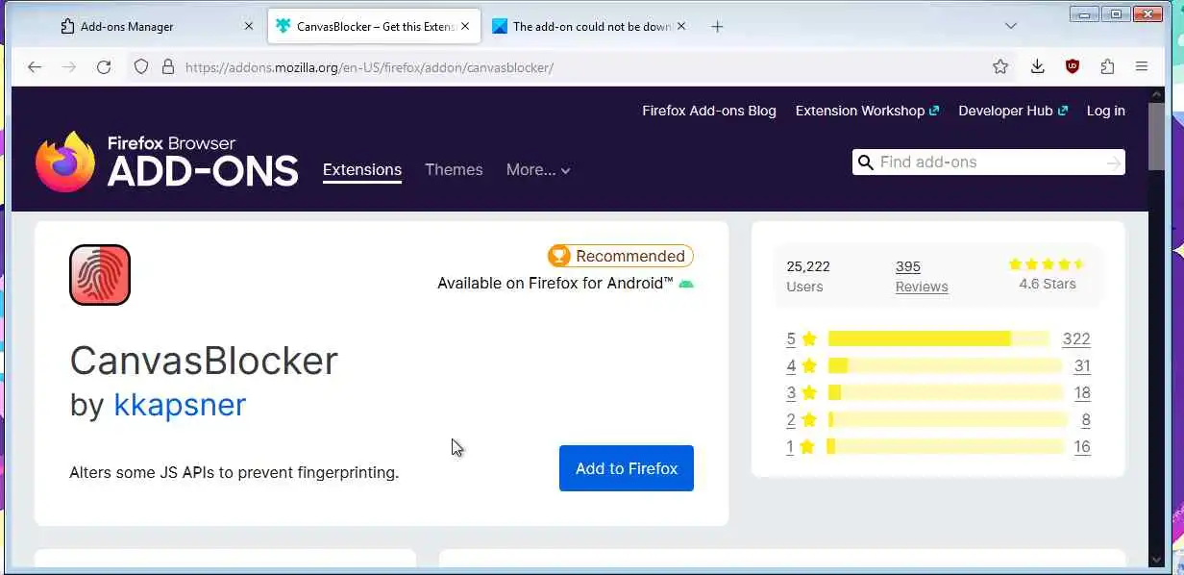Click the Recommended label text
Screen dimensions: 1184x575
[x=630, y=256]
